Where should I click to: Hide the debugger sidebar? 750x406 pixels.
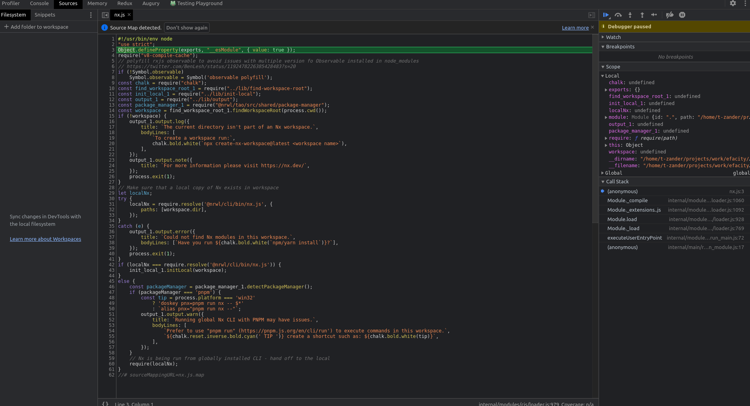pos(592,15)
